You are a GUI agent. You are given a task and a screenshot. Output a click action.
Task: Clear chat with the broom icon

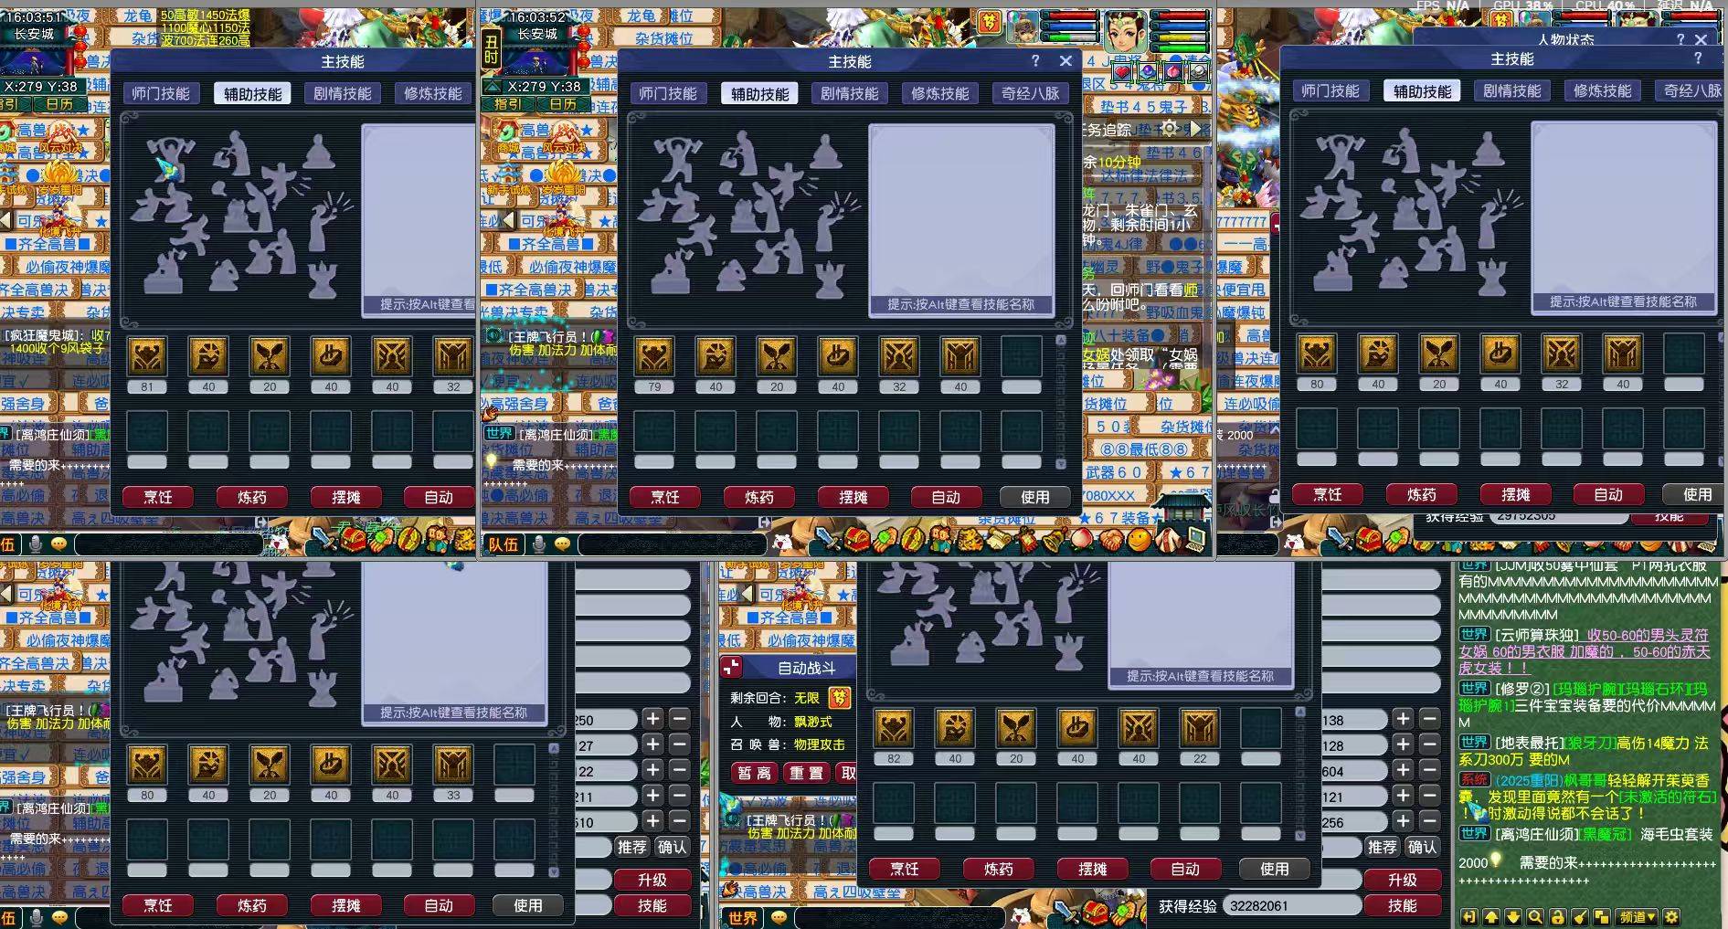tap(1580, 917)
